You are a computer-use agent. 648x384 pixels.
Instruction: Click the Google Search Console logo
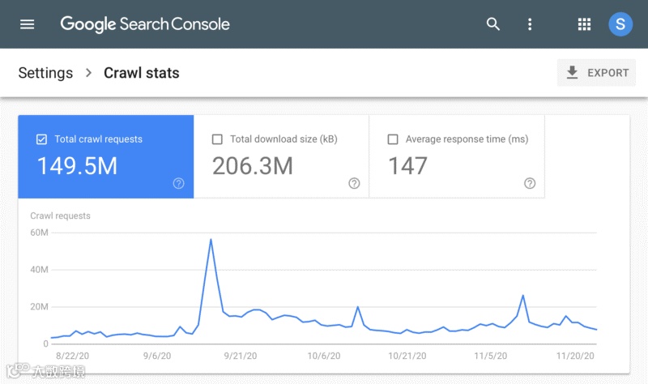[x=145, y=24]
